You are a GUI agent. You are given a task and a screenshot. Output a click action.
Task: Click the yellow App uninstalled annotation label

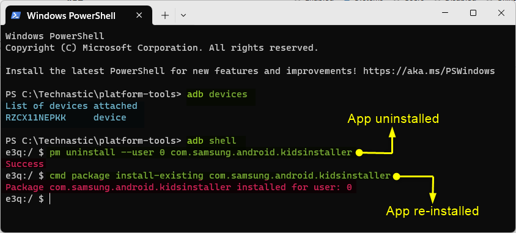(393, 119)
